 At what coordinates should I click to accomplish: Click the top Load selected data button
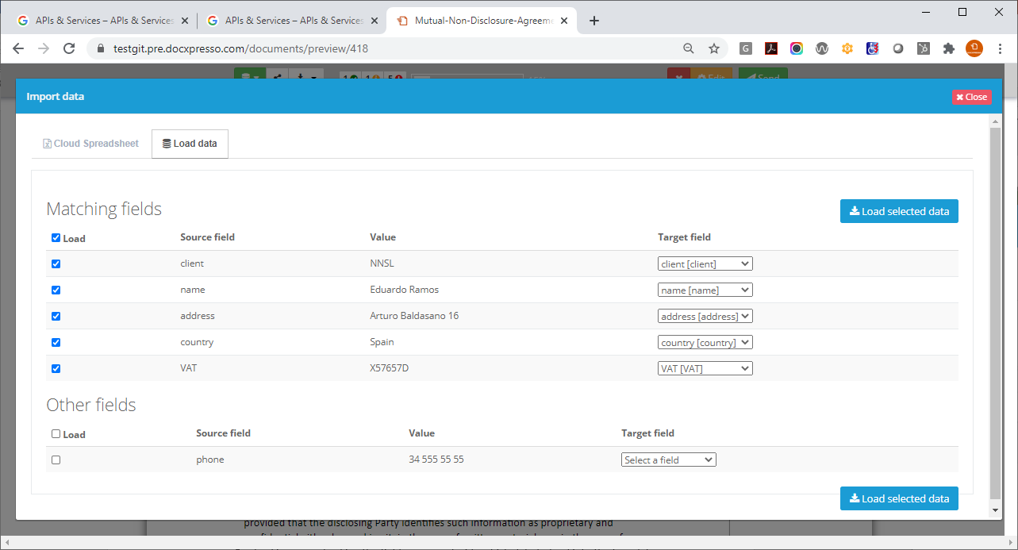899,211
